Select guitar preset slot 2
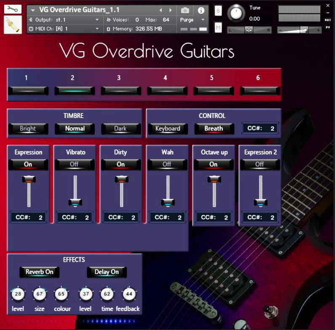Viewport: 335px width, 330px height. (x=75, y=91)
